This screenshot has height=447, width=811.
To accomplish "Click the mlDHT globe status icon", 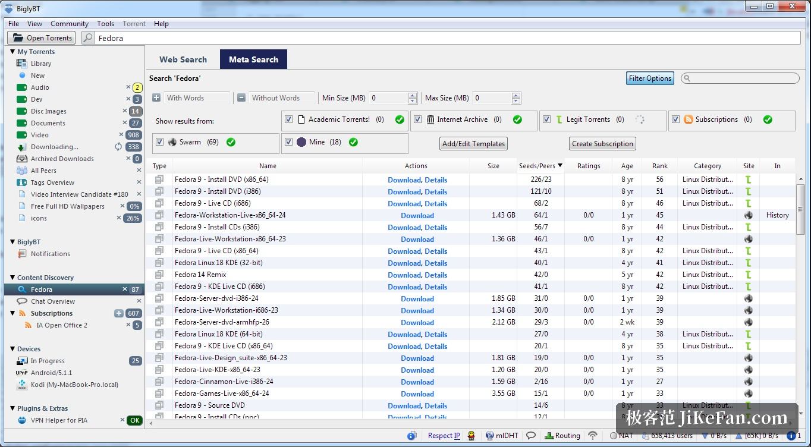I will 490,436.
